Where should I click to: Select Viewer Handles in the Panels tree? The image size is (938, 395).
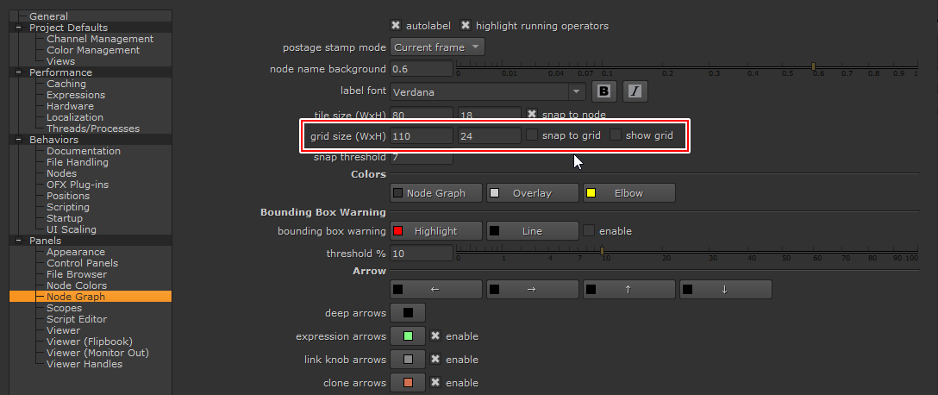(84, 364)
